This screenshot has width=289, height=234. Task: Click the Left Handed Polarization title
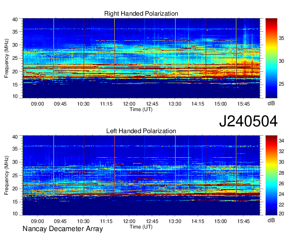[141, 131]
